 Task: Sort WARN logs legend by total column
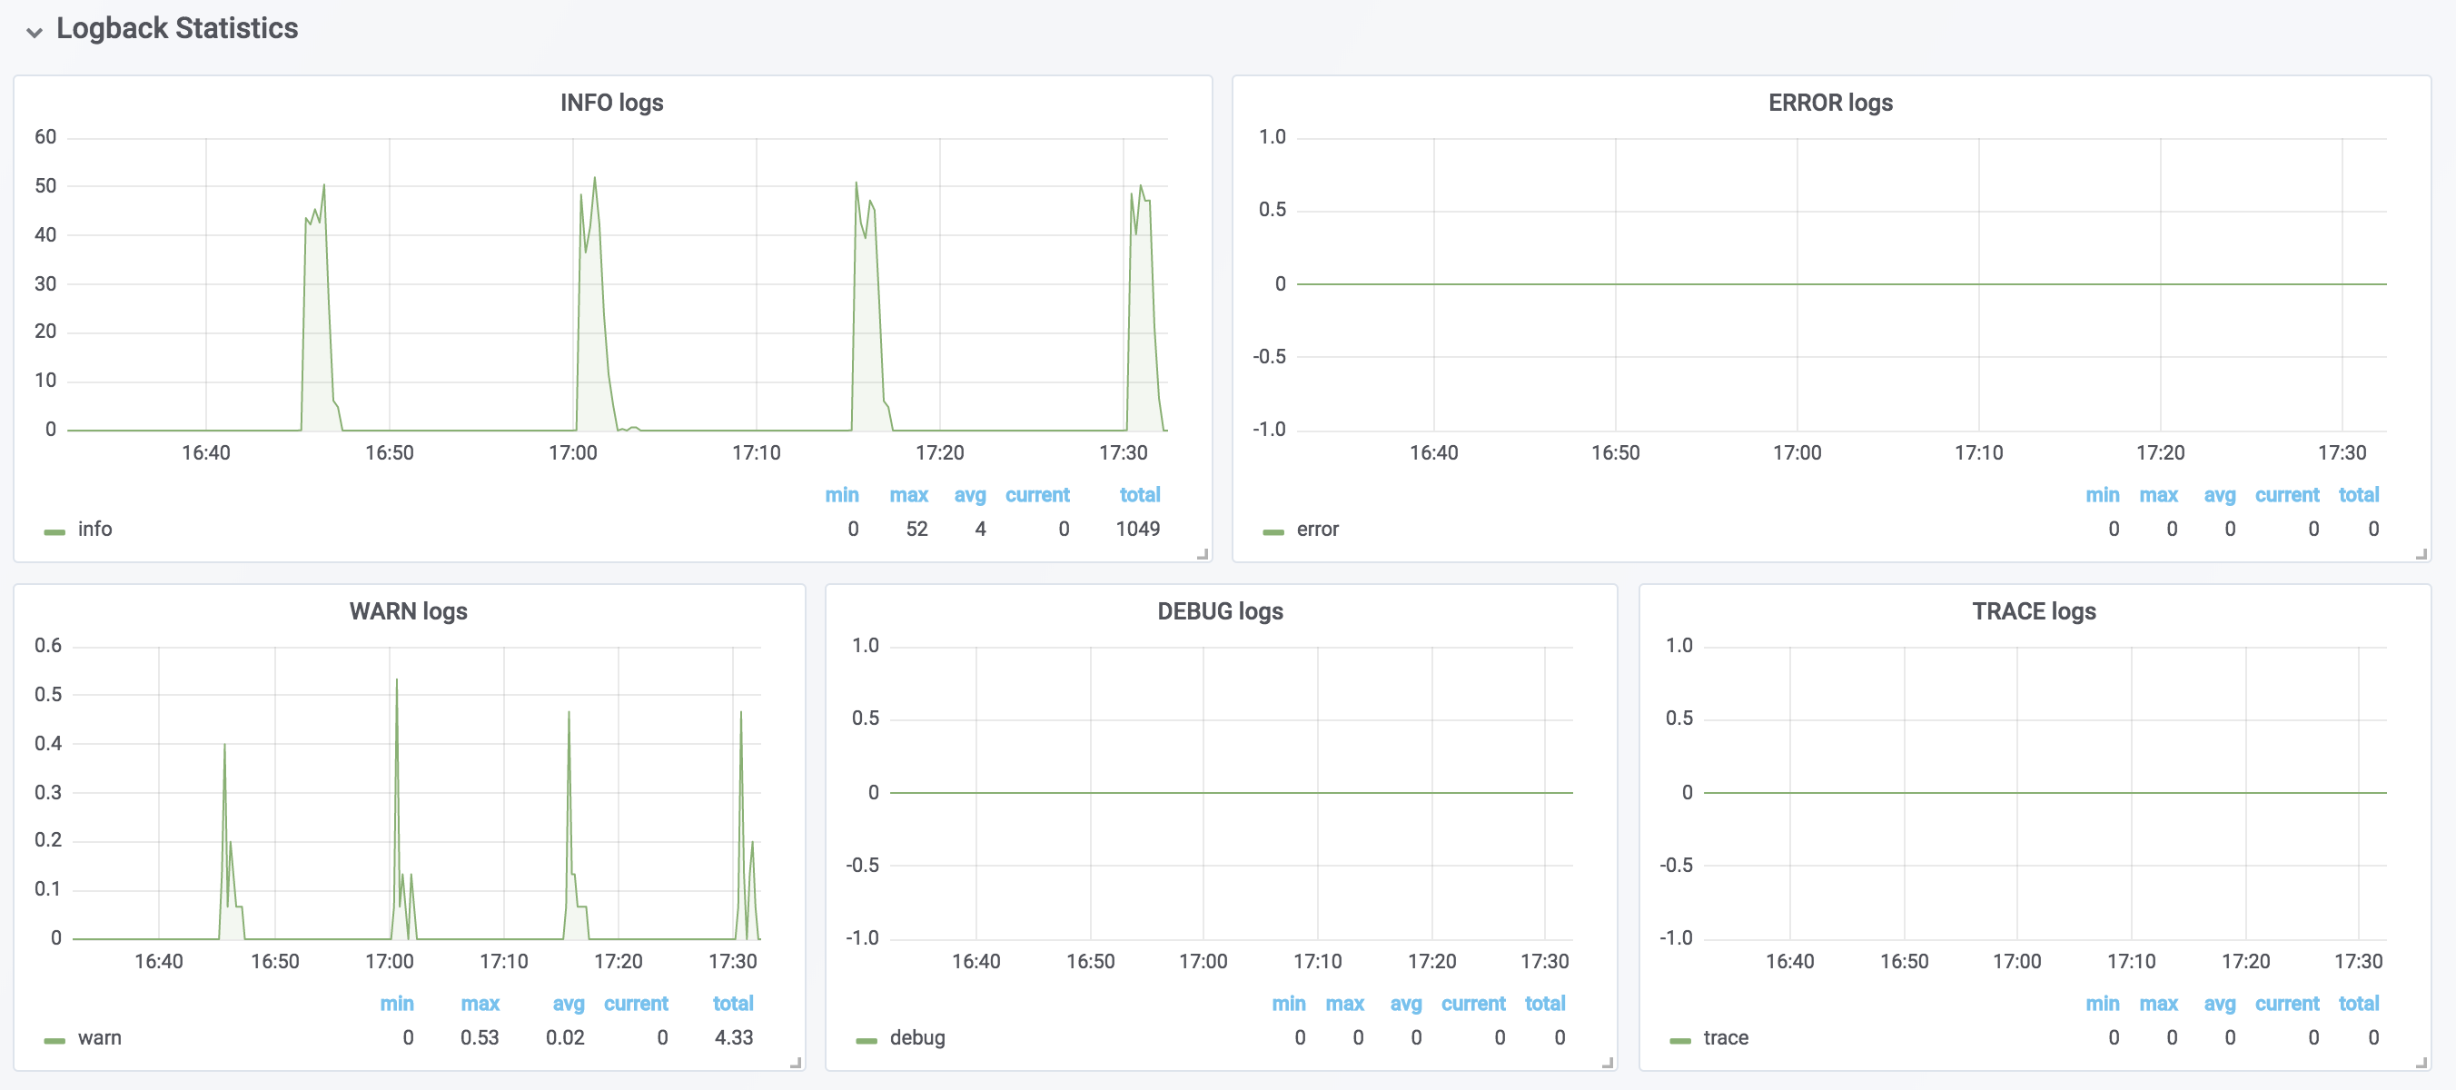(732, 1003)
